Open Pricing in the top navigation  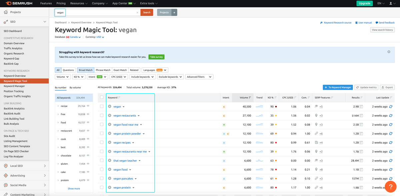61,3
